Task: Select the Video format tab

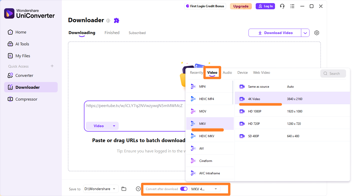Action: click(x=212, y=73)
